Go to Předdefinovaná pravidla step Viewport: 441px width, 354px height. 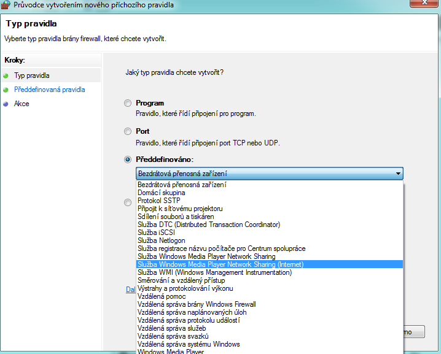pos(50,90)
